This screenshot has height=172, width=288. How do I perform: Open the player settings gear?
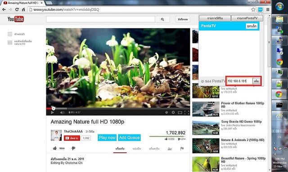tap(173, 112)
